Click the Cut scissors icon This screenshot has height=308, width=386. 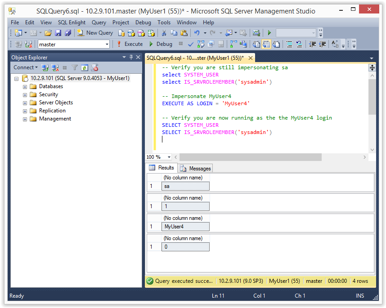(x=164, y=33)
